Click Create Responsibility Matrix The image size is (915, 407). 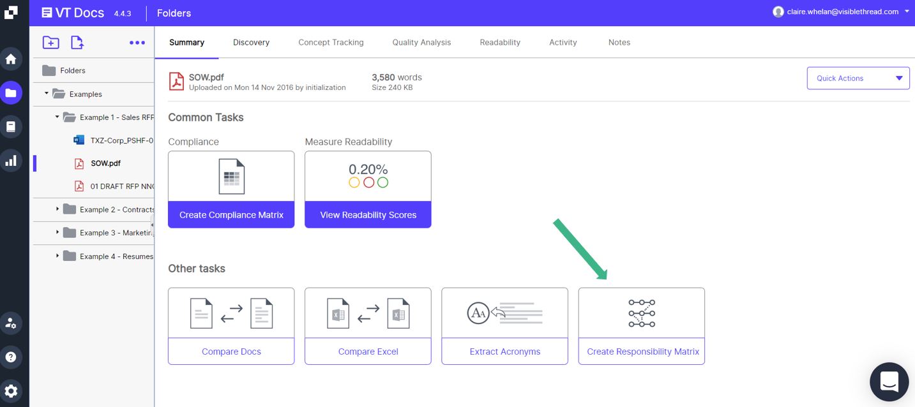tap(642, 352)
